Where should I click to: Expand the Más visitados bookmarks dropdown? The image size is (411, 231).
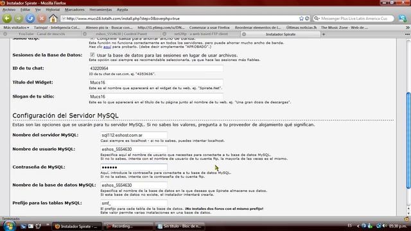[16, 28]
